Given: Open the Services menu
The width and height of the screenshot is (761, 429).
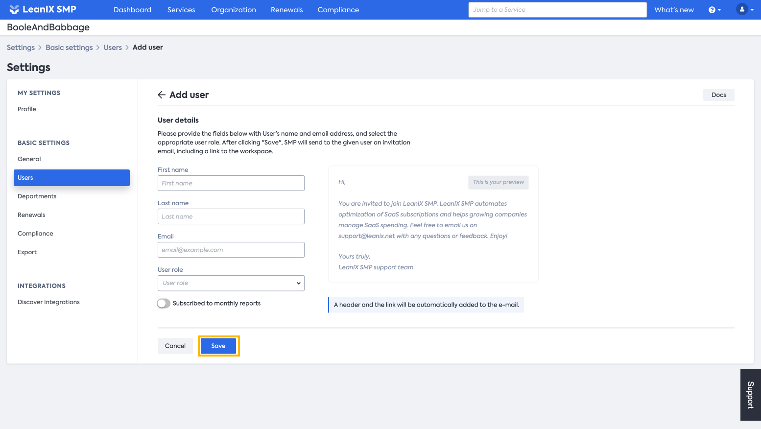Looking at the screenshot, I should 181,10.
